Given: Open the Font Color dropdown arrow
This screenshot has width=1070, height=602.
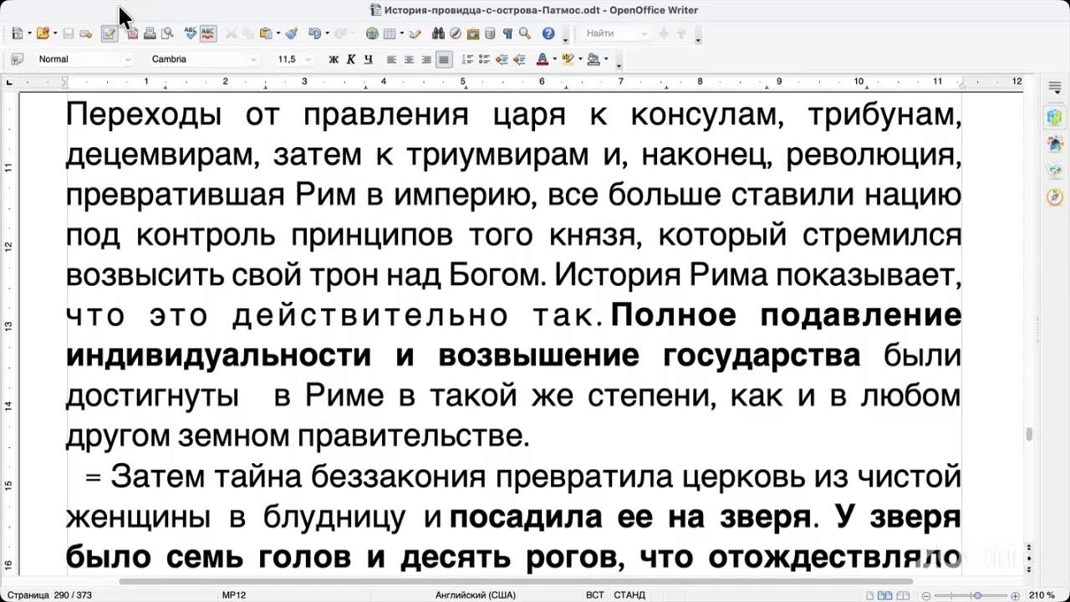Looking at the screenshot, I should click(553, 59).
